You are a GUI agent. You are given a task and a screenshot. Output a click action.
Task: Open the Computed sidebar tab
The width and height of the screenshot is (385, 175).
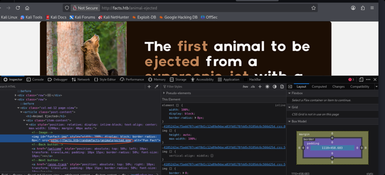(x=319, y=87)
